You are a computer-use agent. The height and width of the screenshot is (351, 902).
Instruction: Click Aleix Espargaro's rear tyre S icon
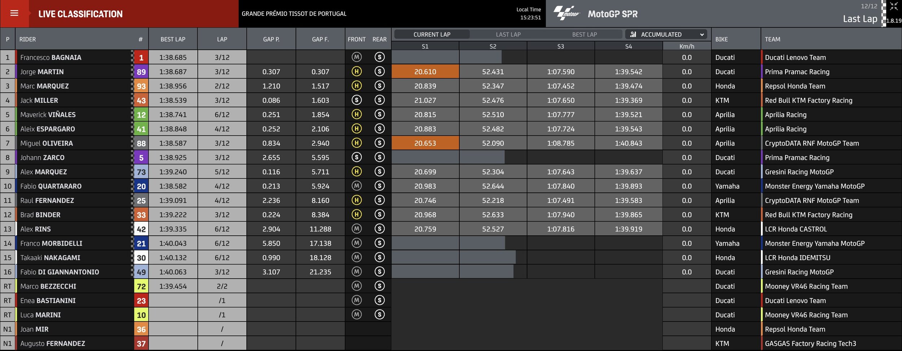(380, 129)
